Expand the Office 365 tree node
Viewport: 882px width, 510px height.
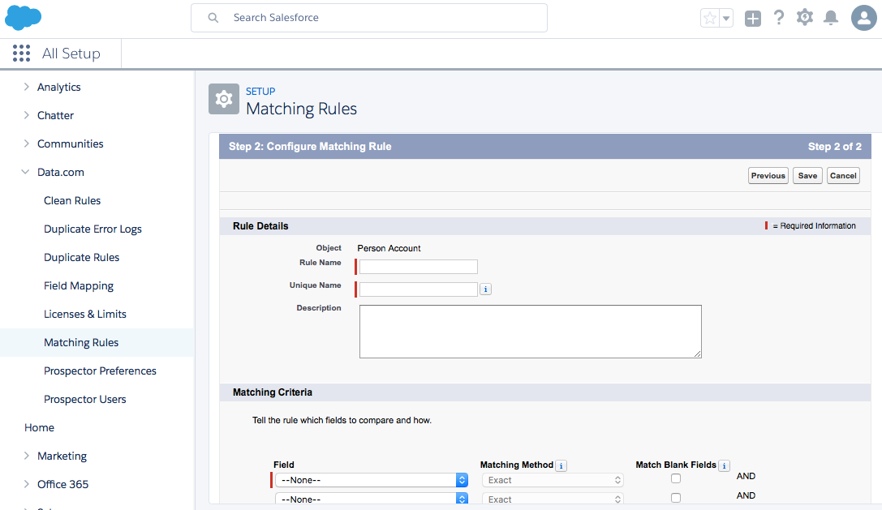26,483
